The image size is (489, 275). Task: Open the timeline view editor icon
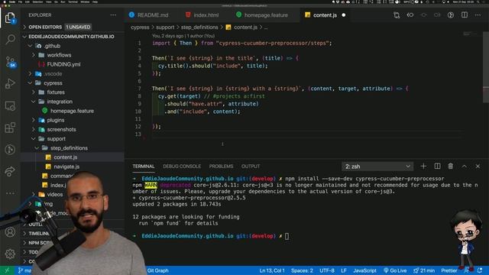[451, 15]
